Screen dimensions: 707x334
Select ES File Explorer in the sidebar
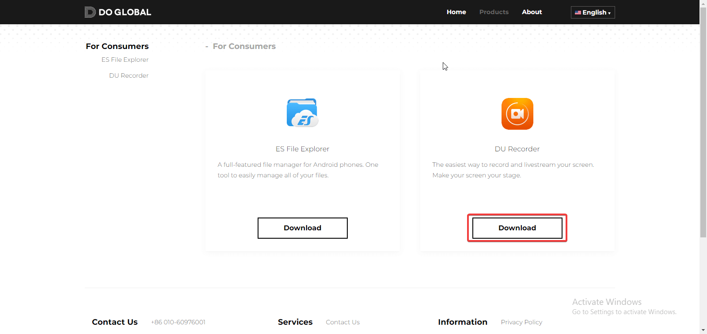point(125,60)
